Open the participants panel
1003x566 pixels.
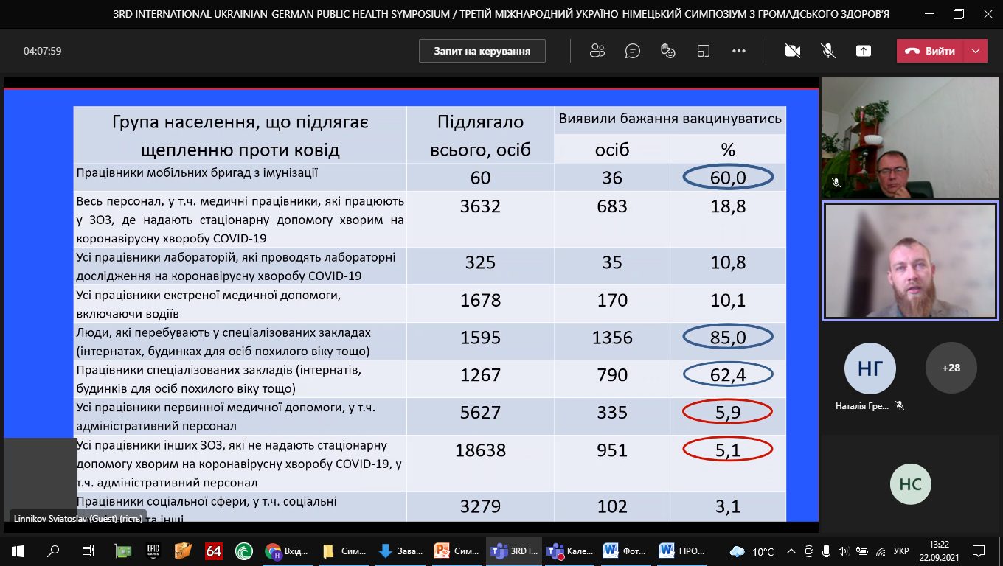(597, 51)
